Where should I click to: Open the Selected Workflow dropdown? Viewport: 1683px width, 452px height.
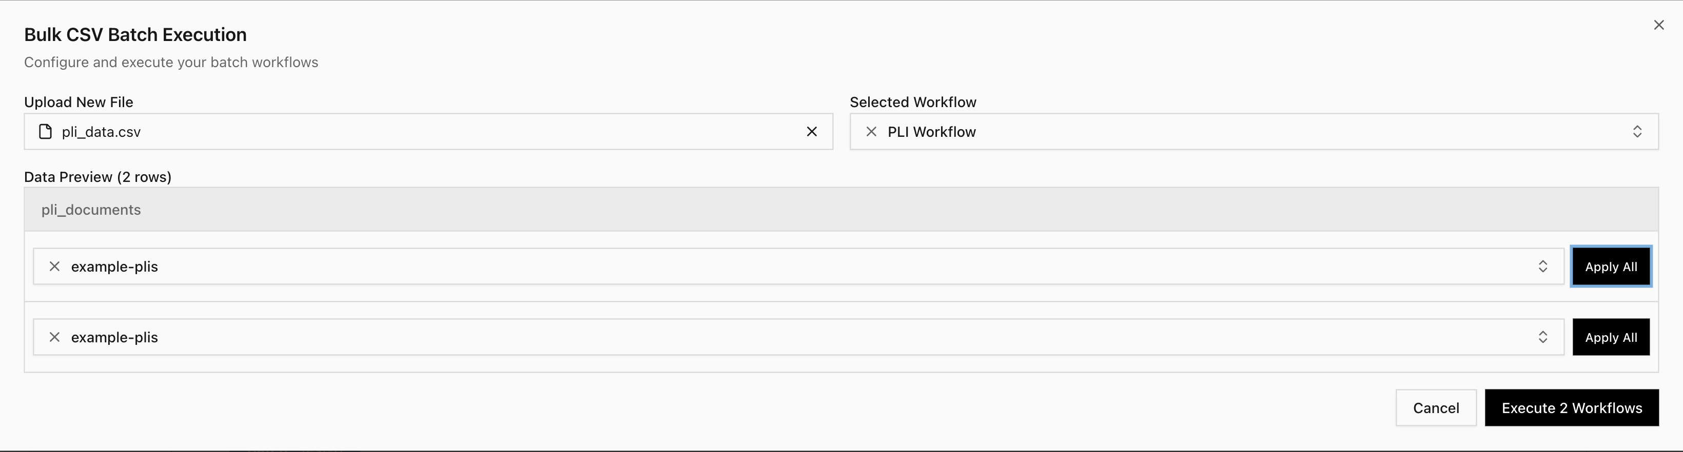[1637, 131]
